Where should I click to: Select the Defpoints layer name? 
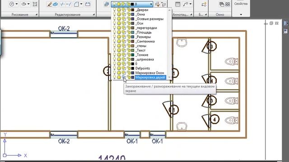tap(143, 68)
